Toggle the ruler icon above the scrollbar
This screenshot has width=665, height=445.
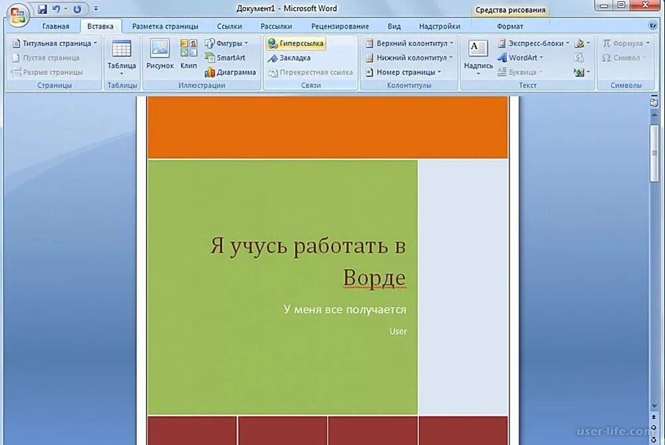[x=654, y=102]
